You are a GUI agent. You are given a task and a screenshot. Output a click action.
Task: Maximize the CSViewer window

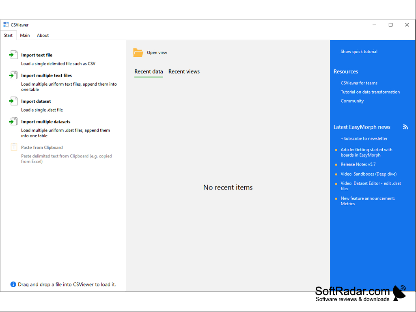(390, 25)
